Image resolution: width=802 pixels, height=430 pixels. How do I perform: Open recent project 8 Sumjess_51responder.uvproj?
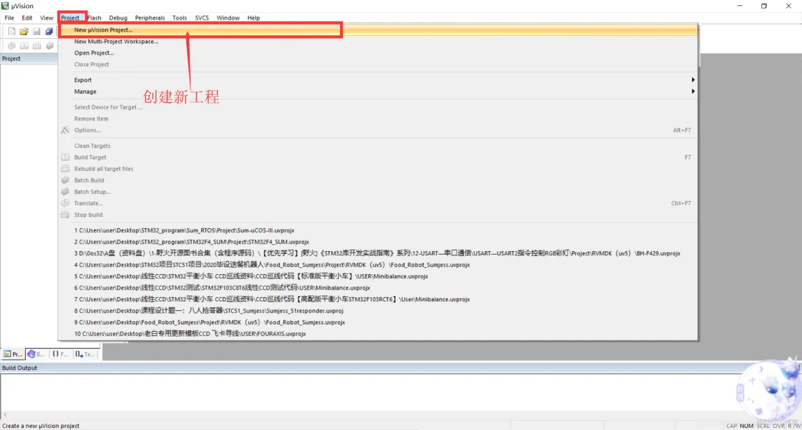click(378, 311)
